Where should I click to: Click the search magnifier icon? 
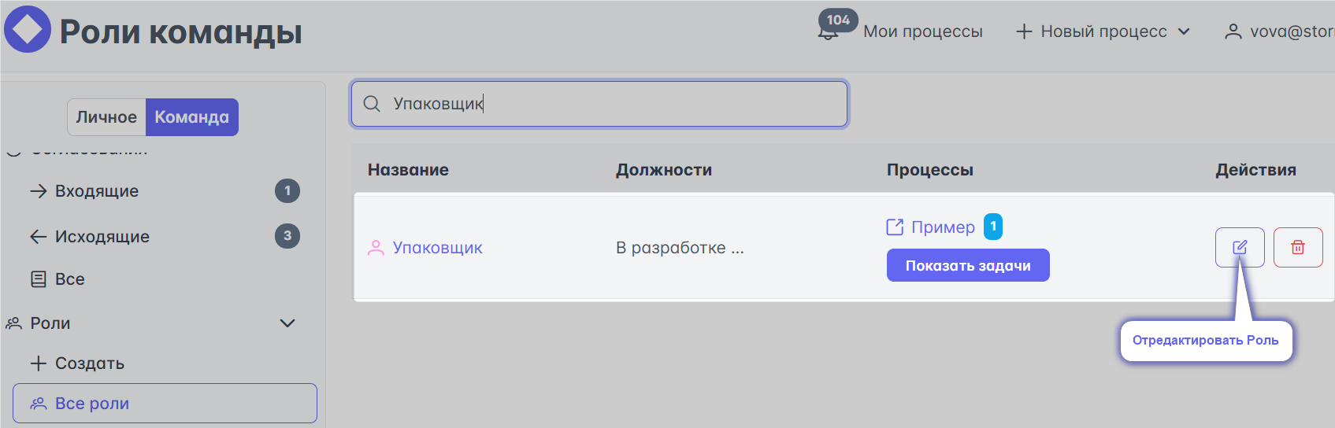coord(372,104)
